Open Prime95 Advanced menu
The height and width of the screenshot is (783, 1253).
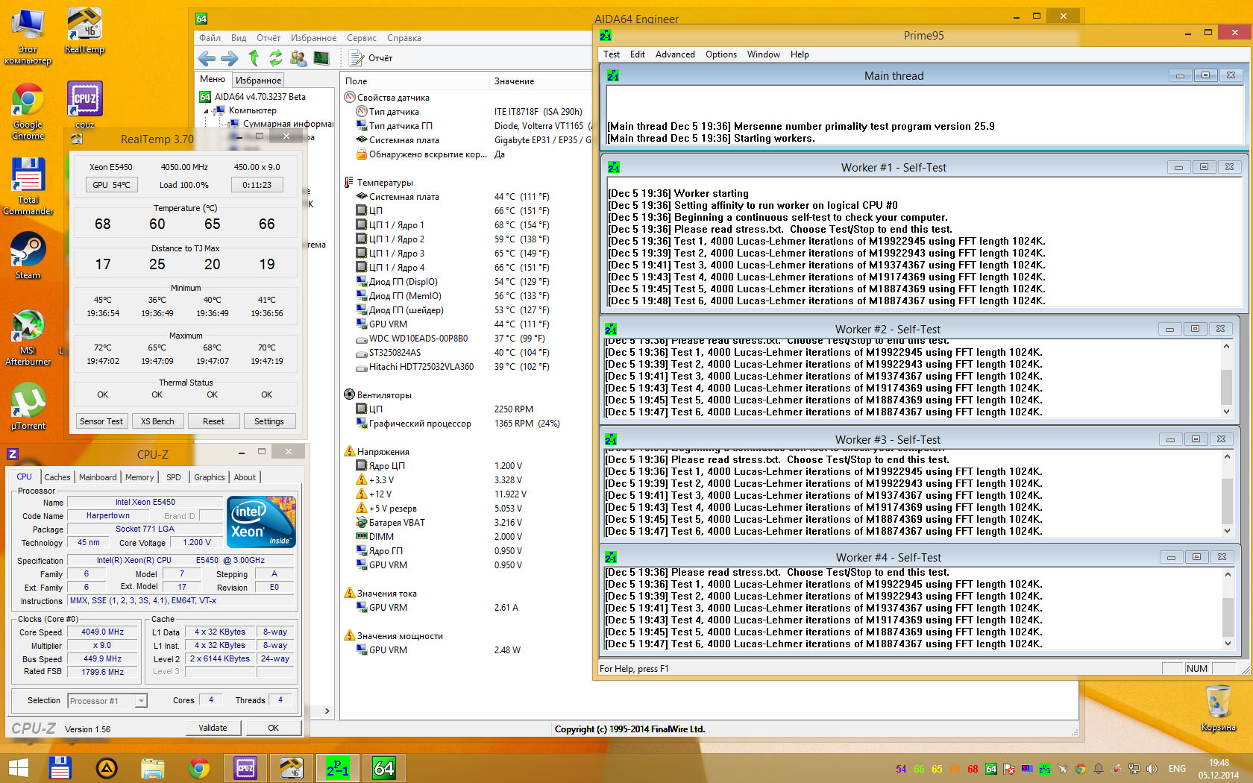[x=675, y=54]
